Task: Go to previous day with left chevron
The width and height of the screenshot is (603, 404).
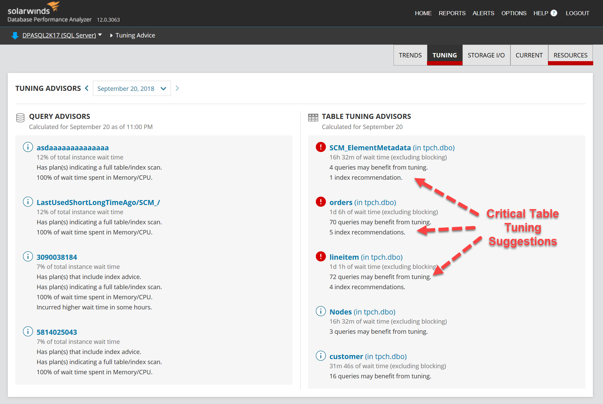Action: [87, 88]
